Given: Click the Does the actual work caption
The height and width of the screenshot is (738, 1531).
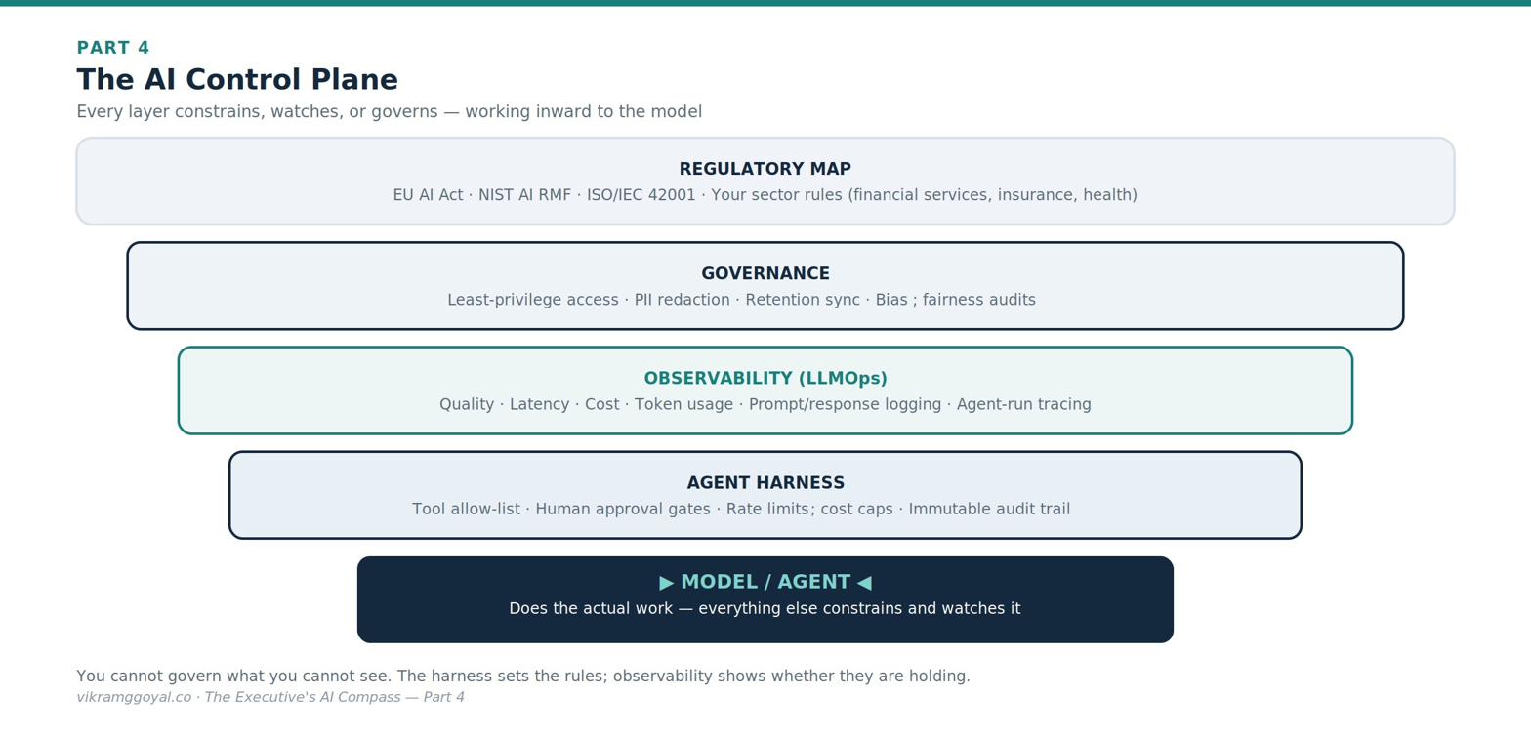Looking at the screenshot, I should tap(765, 609).
